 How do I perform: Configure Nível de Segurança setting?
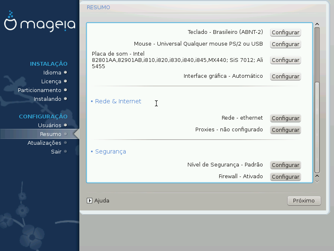(286, 165)
